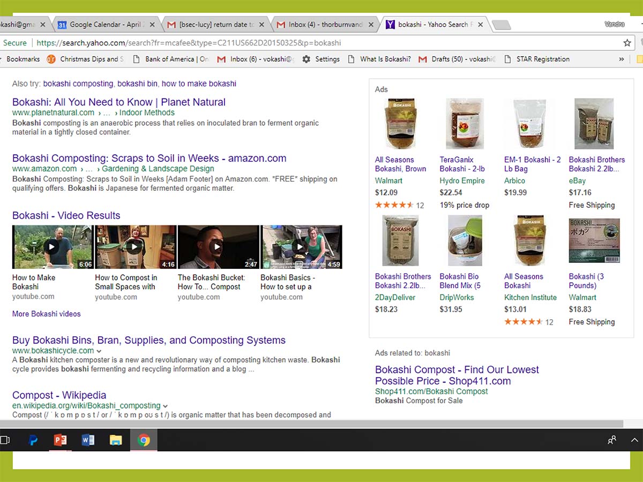Open the People icon in system tray
643x482 pixels.
click(612, 440)
